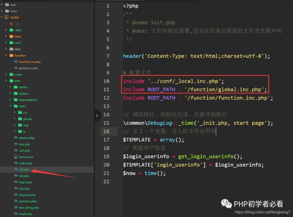Click the $now = time() line
This screenshot has width=293, height=217.
click(144, 173)
